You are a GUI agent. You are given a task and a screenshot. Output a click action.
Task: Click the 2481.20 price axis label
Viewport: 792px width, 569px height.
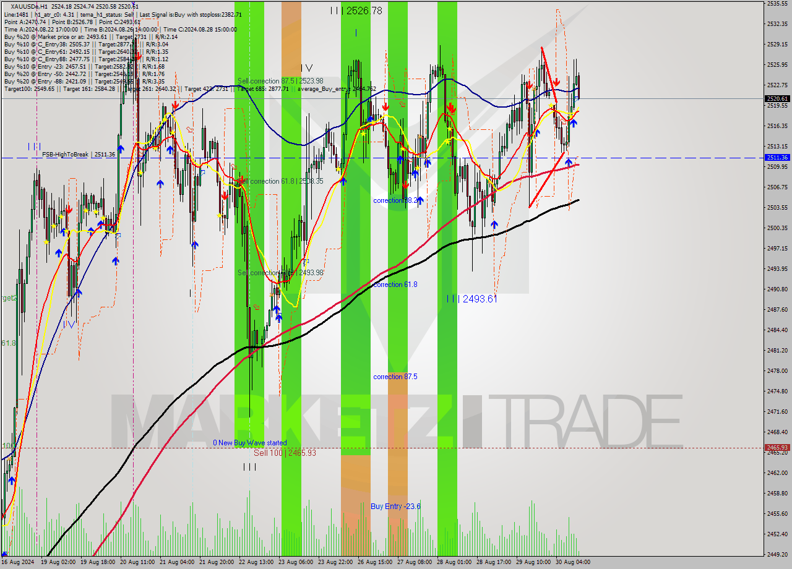(777, 350)
